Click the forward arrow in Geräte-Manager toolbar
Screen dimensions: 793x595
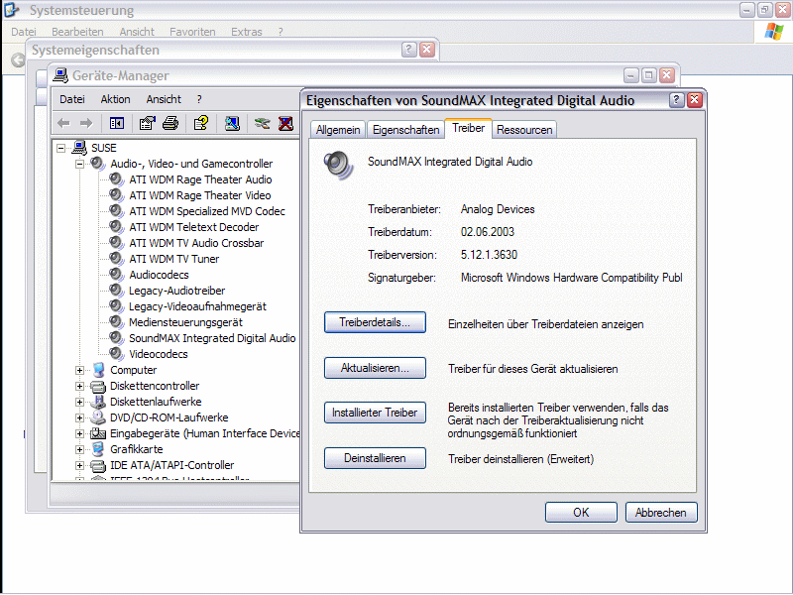click(x=86, y=123)
